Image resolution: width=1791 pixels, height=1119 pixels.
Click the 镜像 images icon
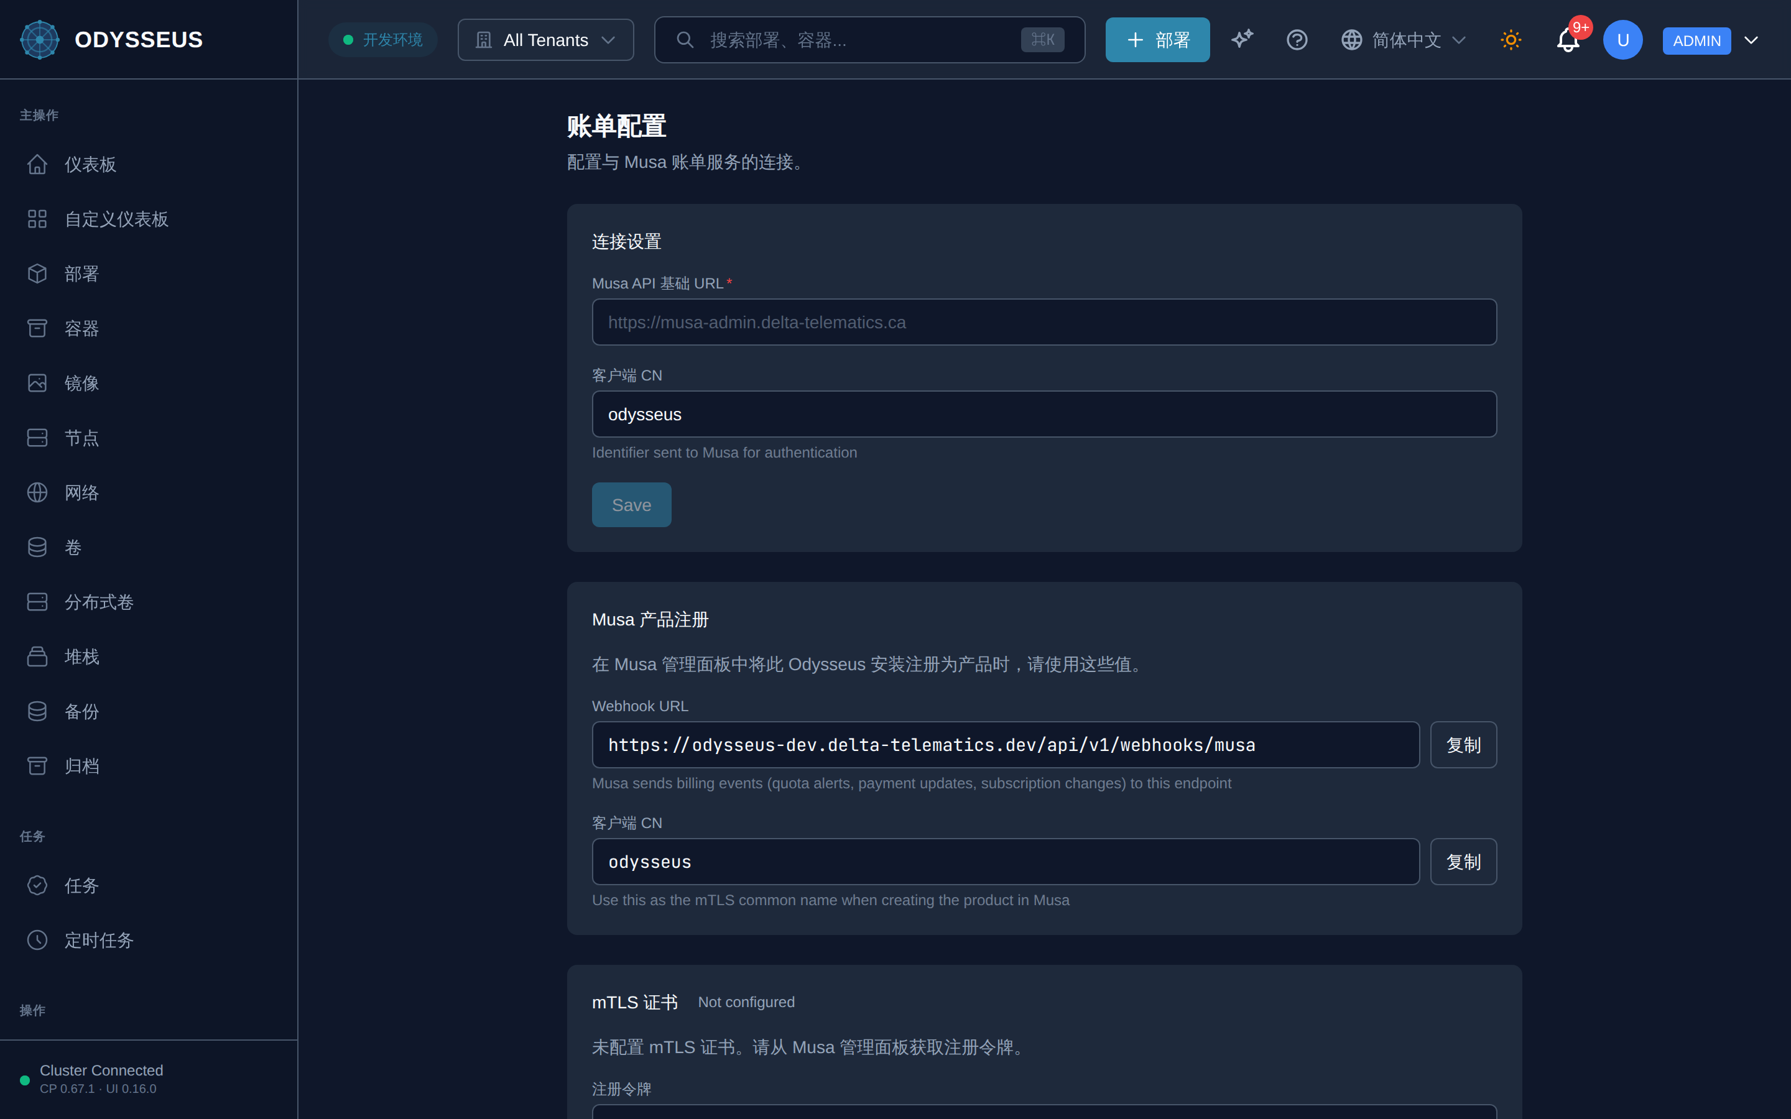point(37,382)
